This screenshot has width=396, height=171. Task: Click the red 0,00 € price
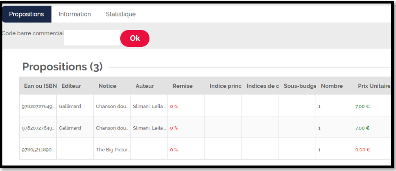pos(363,149)
